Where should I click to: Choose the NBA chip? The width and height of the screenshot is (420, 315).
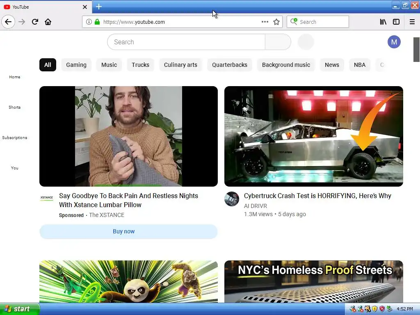(x=360, y=65)
